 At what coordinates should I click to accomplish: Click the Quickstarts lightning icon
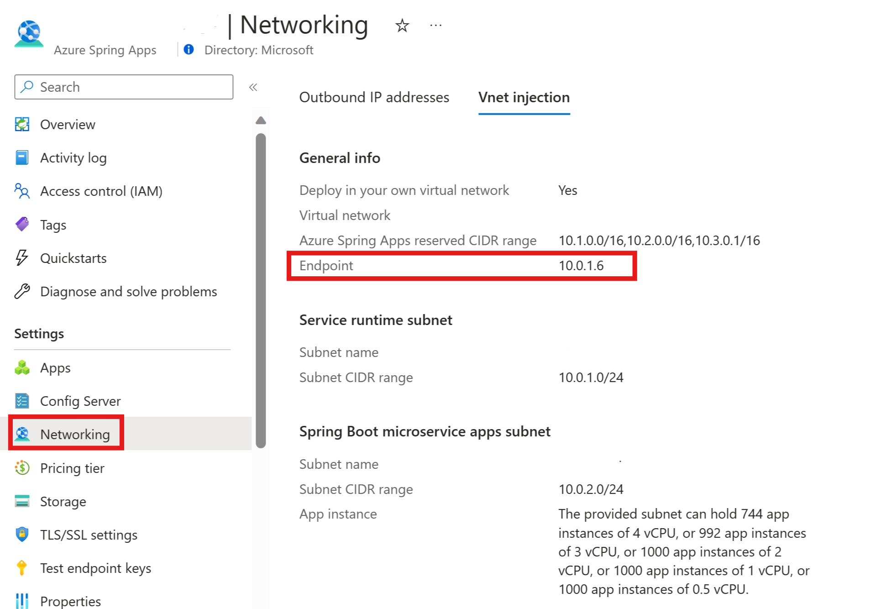22,257
